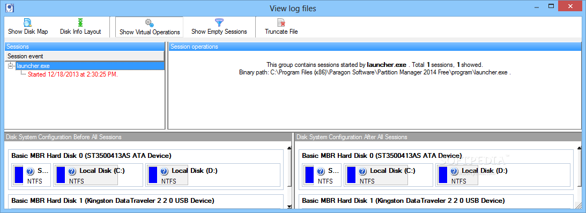
Task: Toggle the Show Empty Sessions filter
Action: point(219,27)
